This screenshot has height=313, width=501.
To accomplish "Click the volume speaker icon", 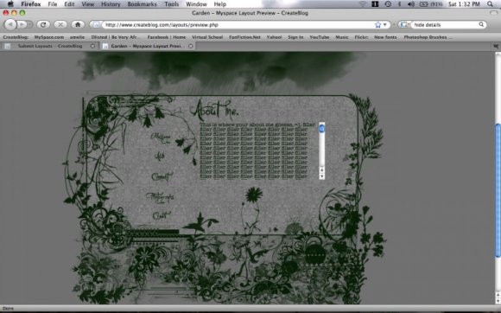I will point(411,3).
